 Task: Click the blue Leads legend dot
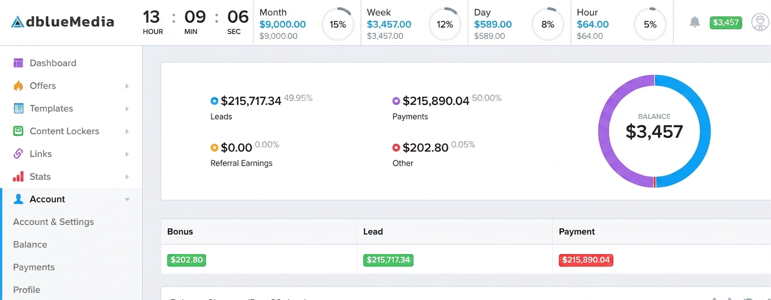pyautogui.click(x=214, y=101)
